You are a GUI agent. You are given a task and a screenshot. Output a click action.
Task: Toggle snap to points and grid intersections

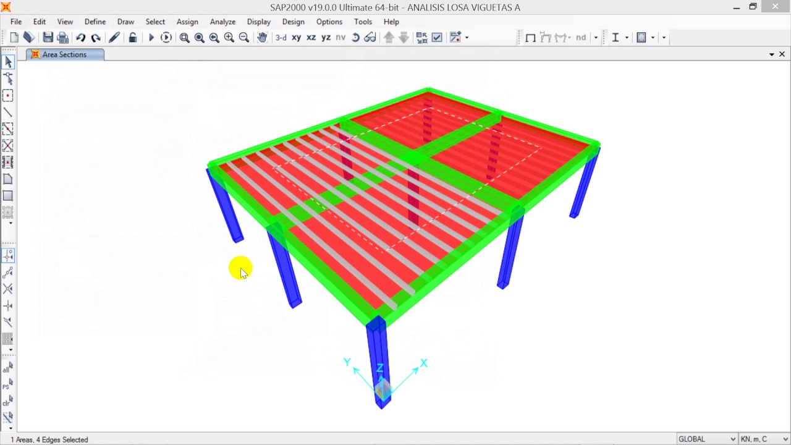pyautogui.click(x=8, y=255)
